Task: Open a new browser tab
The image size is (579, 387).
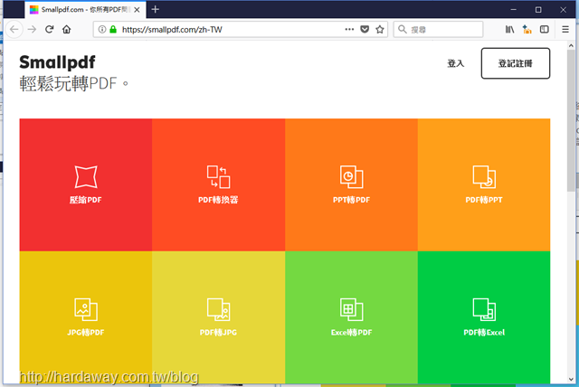Action: [x=156, y=10]
